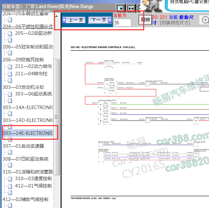
Task: Open 412—02辅助气候控制 in the tree
Action: [25, 199]
